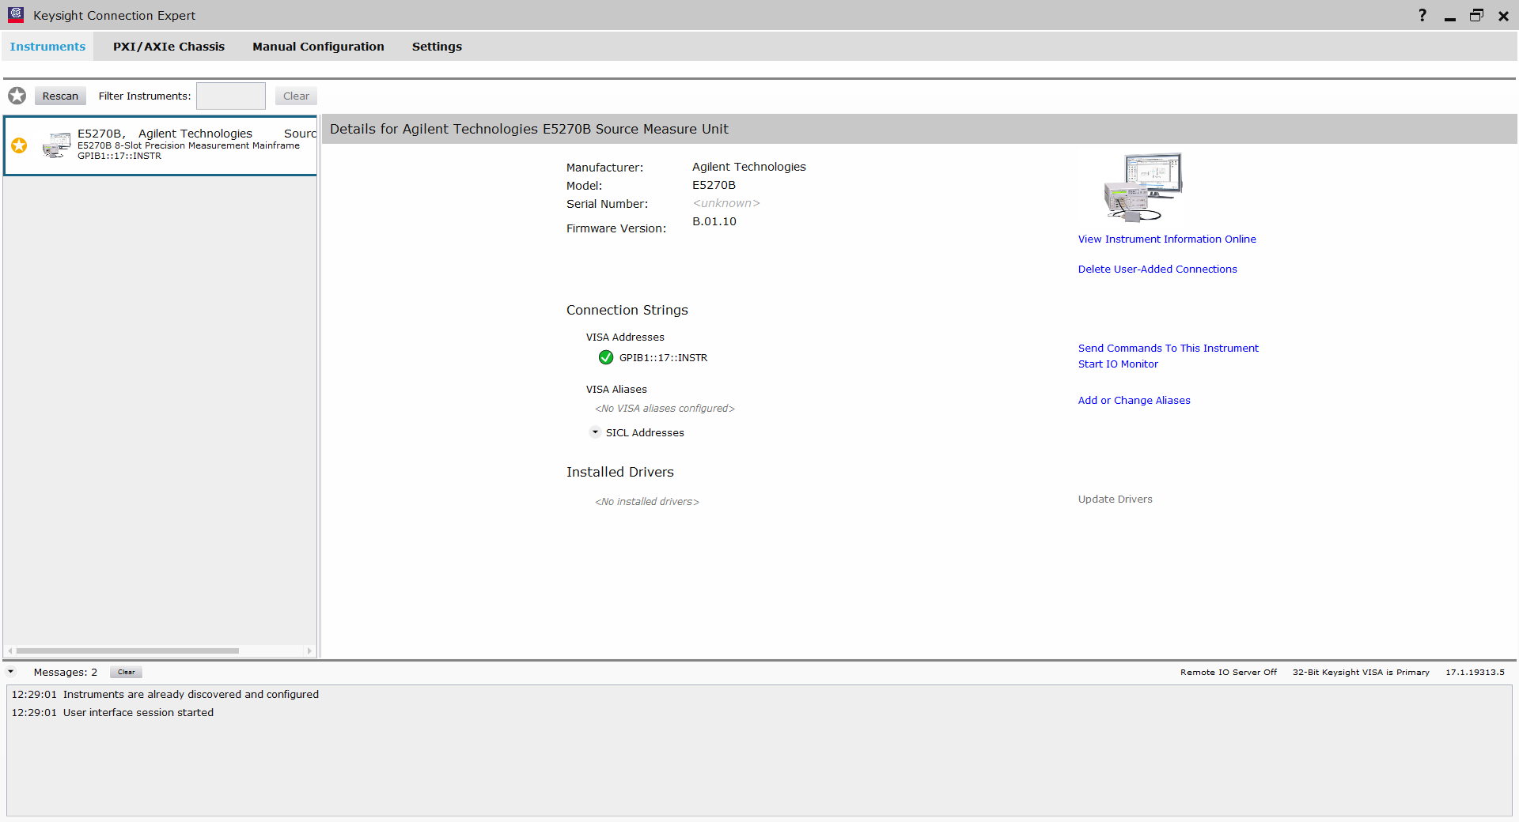Restore down the window
The image size is (1519, 822).
[x=1476, y=16]
